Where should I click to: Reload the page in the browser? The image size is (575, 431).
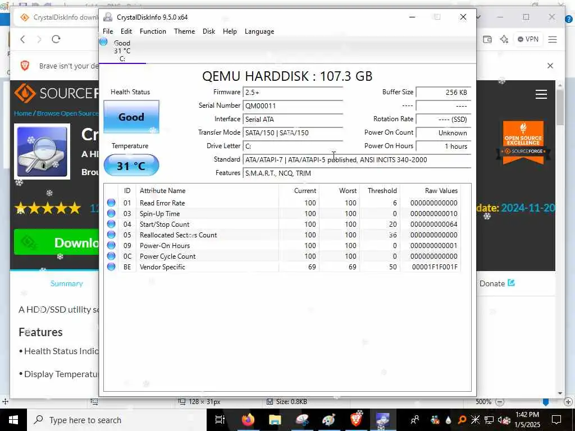pyautogui.click(x=56, y=39)
